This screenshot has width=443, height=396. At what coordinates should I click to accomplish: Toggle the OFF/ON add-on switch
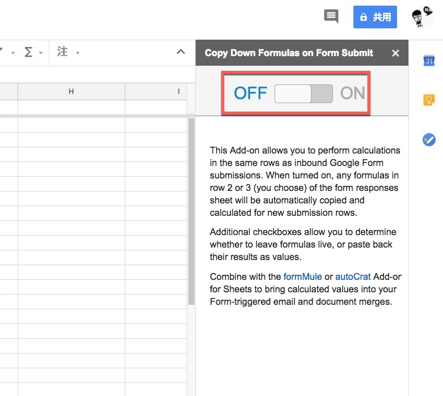[303, 93]
